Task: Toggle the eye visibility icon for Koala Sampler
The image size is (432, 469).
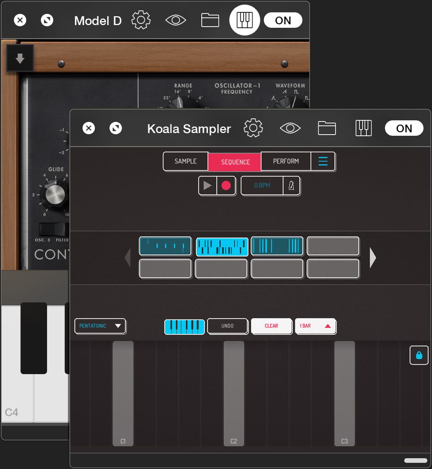Action: pos(290,128)
